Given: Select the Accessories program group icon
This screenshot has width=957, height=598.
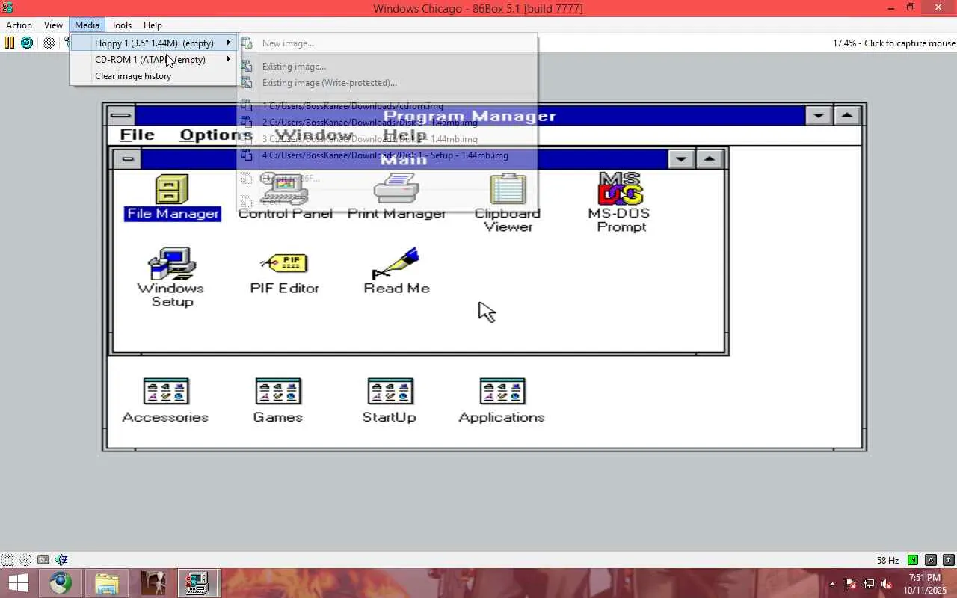Looking at the screenshot, I should coord(165,401).
